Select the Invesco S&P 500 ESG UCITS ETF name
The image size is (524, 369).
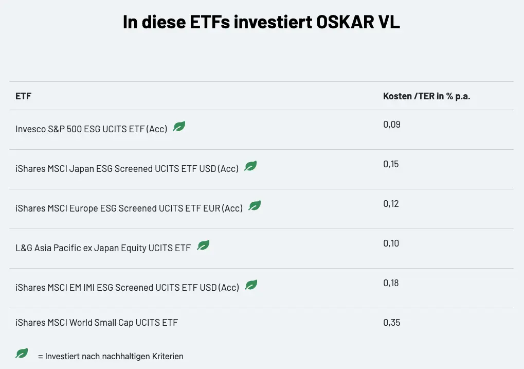pos(92,129)
